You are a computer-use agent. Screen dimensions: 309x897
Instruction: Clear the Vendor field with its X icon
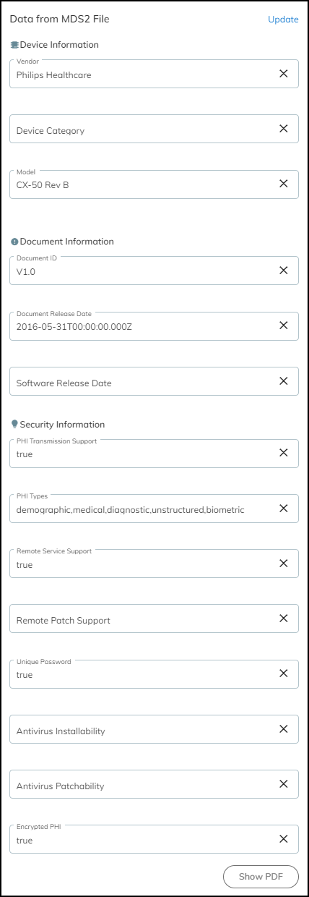click(284, 74)
